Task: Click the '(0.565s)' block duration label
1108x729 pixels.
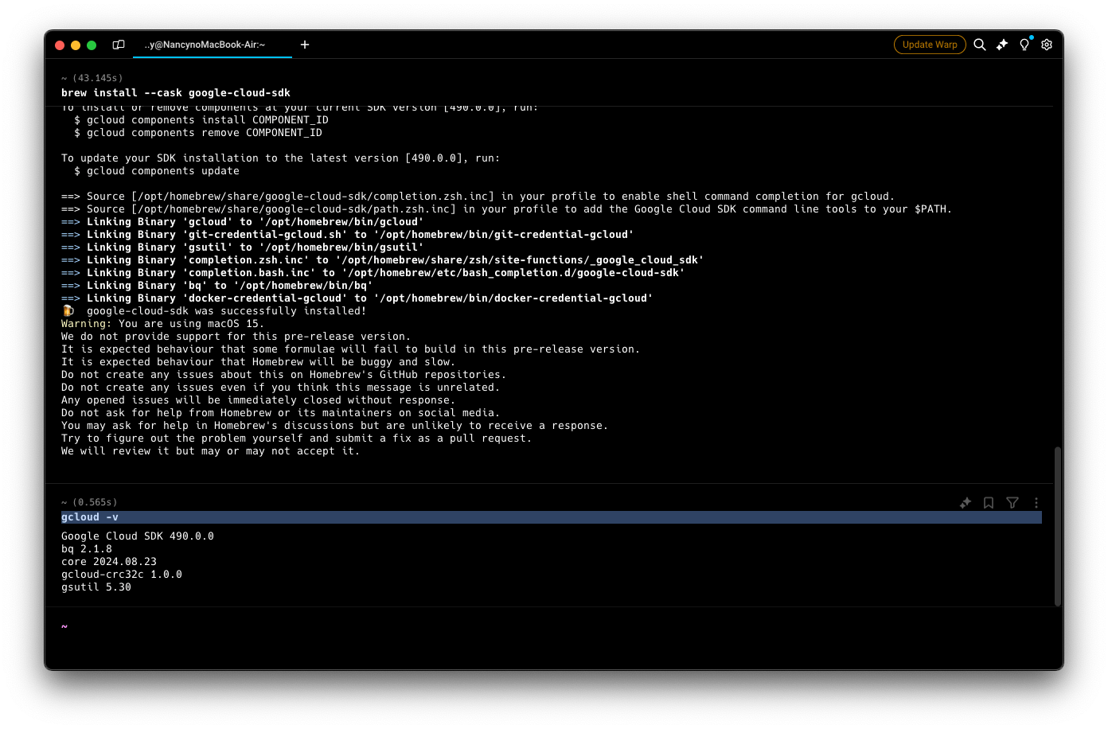Action: click(x=95, y=502)
